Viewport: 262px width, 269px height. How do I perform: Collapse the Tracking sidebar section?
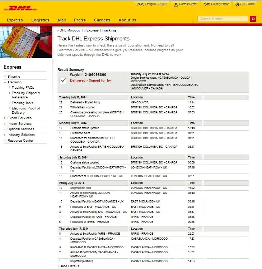pyautogui.click(x=14, y=82)
